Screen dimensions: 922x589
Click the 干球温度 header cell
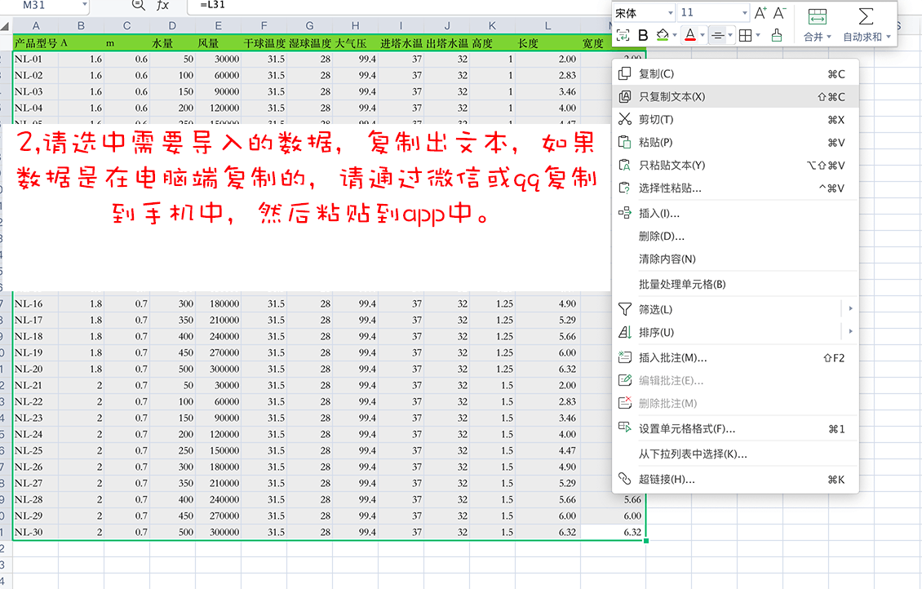(x=264, y=43)
